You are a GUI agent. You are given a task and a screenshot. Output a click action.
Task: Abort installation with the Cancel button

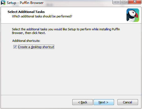pos(128,102)
